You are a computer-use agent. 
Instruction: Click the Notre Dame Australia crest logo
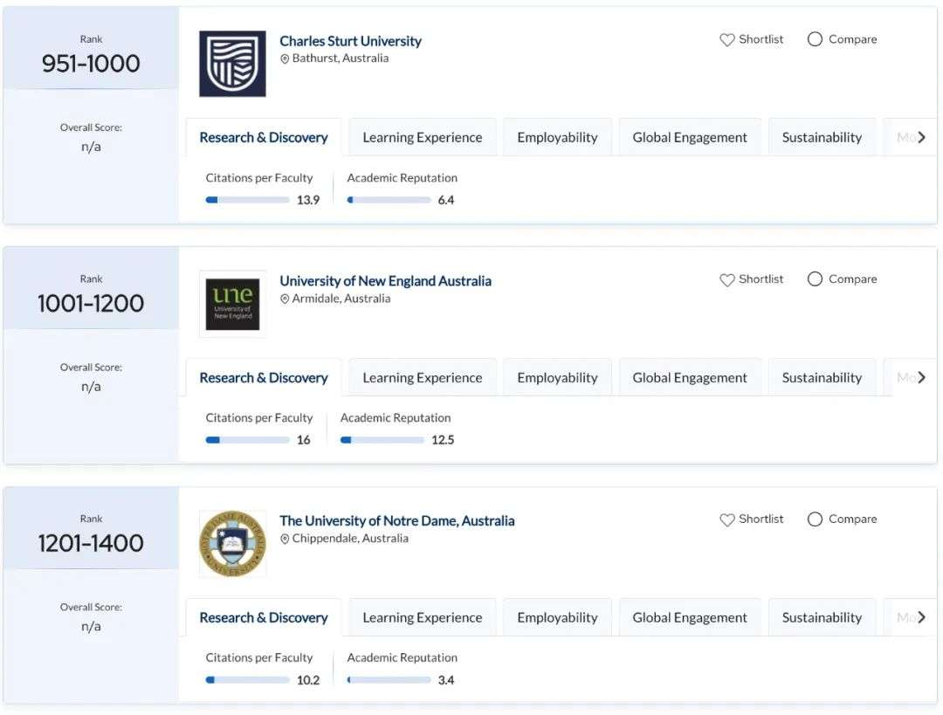[x=232, y=544]
